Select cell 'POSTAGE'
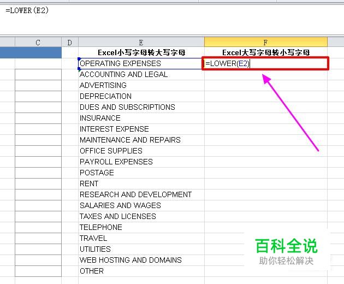This screenshot has width=344, height=284. coord(141,173)
